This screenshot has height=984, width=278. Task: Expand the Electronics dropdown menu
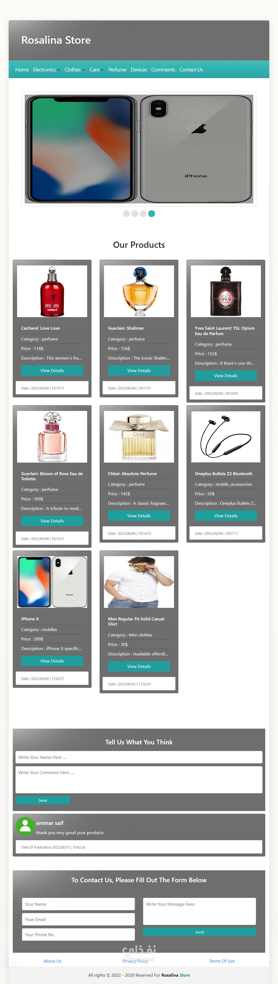pyautogui.click(x=46, y=70)
